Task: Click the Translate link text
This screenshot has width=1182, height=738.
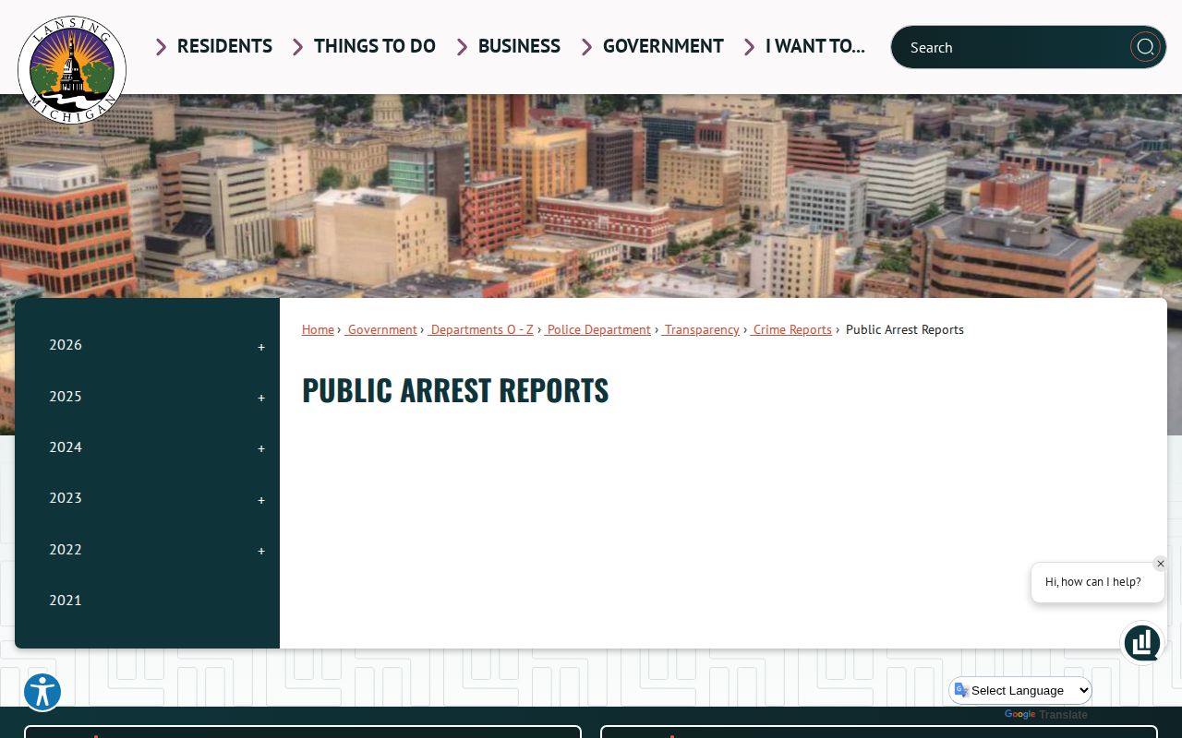Action: [1064, 715]
